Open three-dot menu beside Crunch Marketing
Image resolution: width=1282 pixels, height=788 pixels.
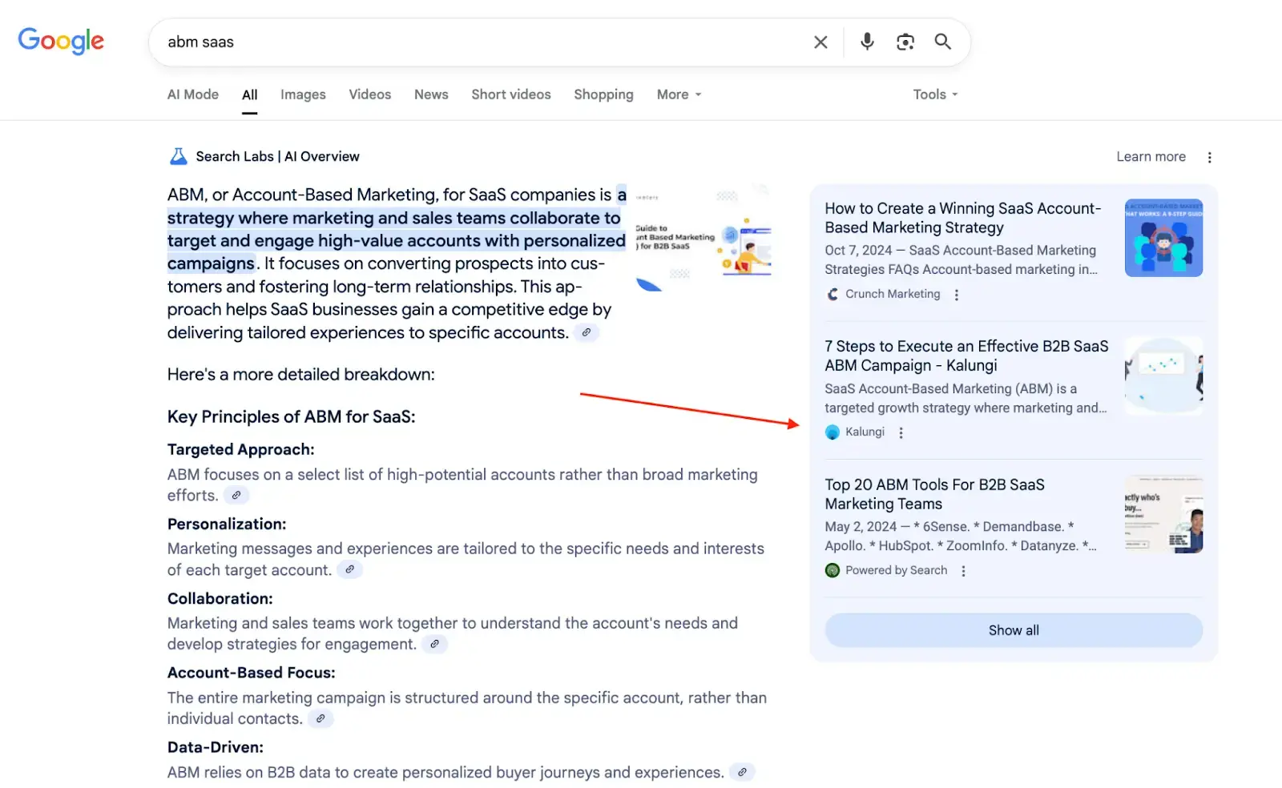pos(957,295)
